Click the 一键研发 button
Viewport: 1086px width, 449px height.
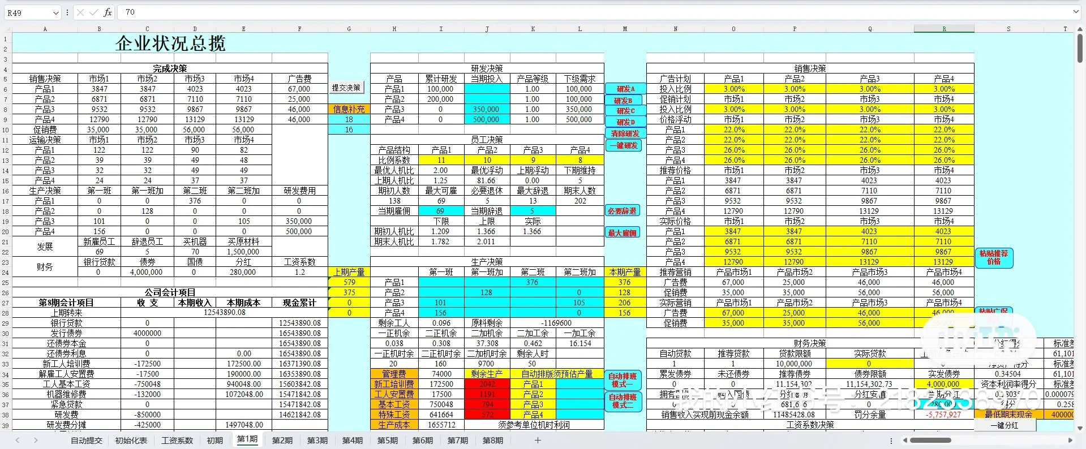click(x=623, y=145)
